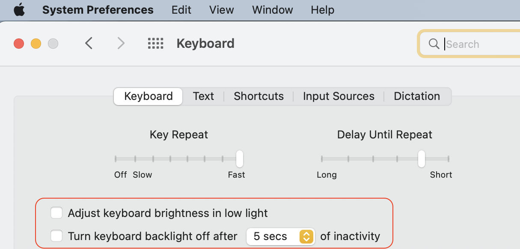Click the yellow minimize window button
This screenshot has height=249, width=520.
(36, 44)
